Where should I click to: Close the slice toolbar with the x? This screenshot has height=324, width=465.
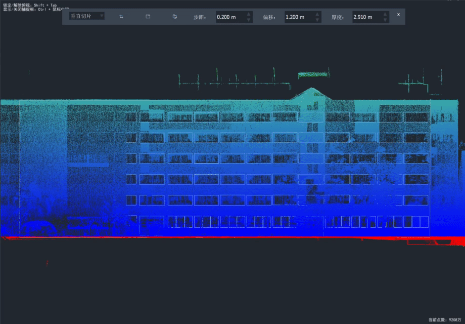tap(398, 15)
